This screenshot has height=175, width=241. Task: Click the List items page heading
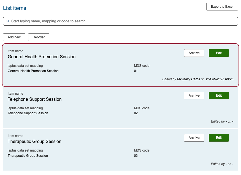[15, 8]
